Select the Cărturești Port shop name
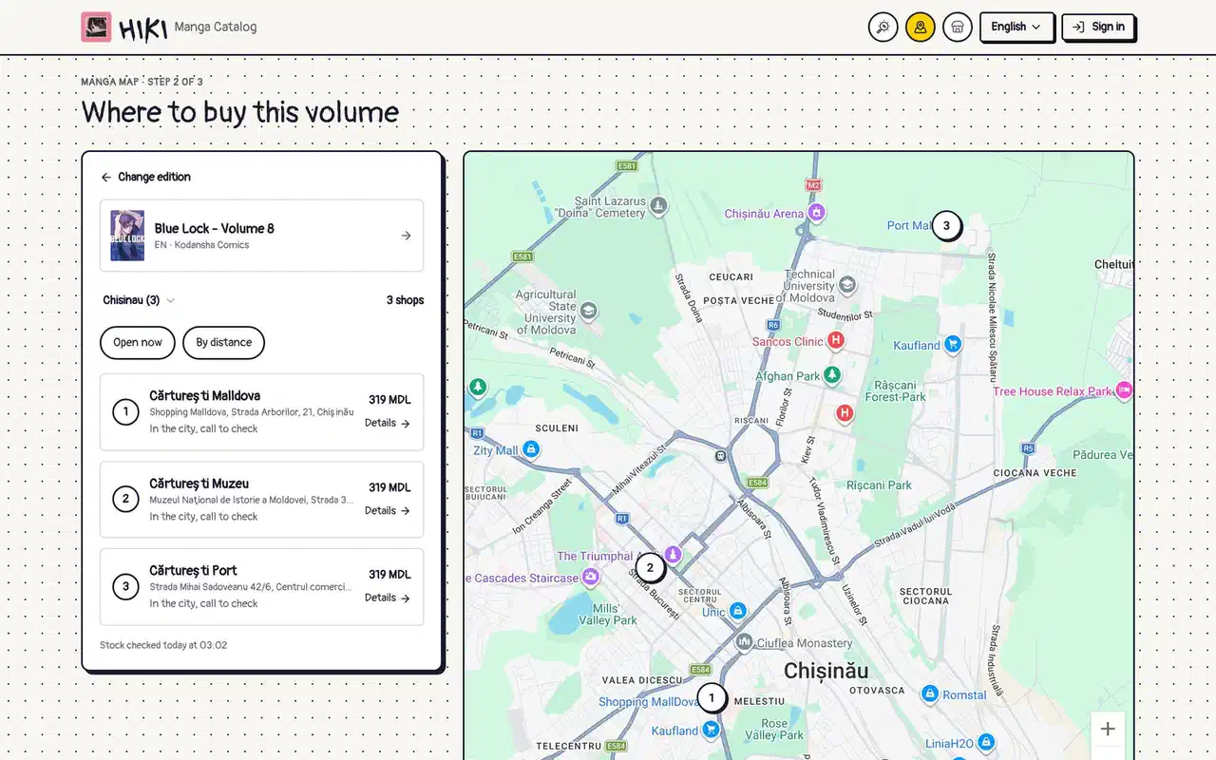The image size is (1216, 760). point(193,570)
